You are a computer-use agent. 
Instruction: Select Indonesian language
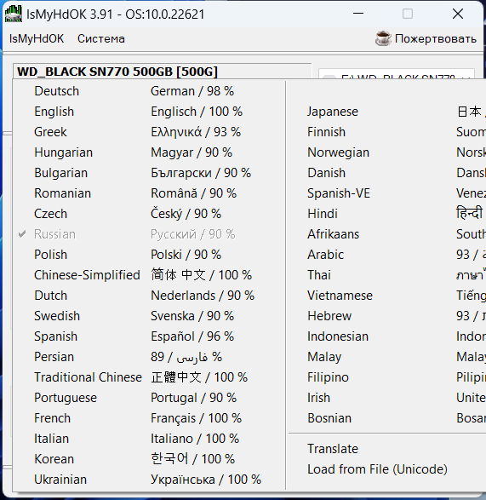coord(387,336)
